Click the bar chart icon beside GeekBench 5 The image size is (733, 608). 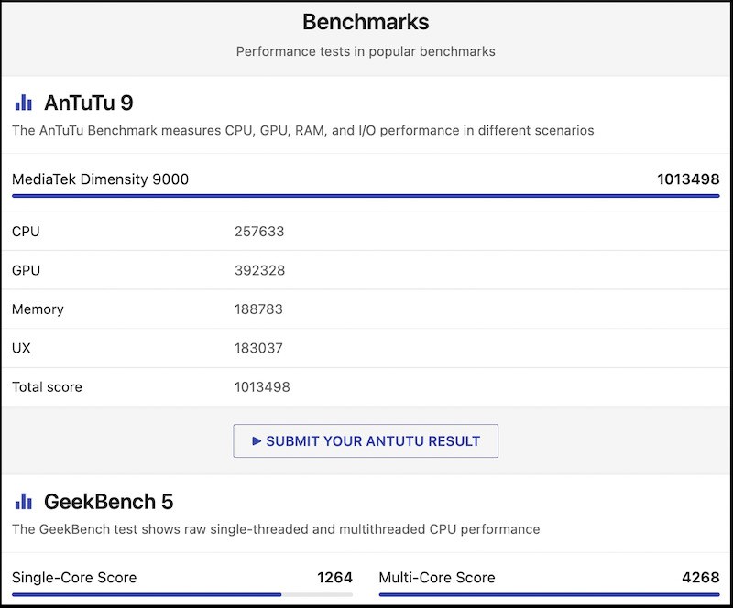24,502
